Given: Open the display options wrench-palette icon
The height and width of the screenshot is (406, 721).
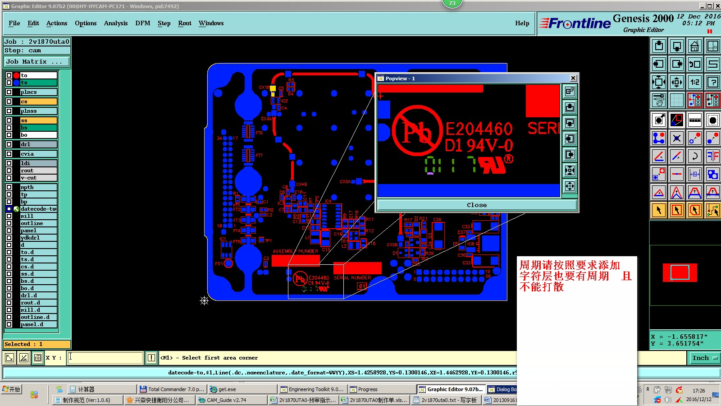Looking at the screenshot, I should (659, 100).
